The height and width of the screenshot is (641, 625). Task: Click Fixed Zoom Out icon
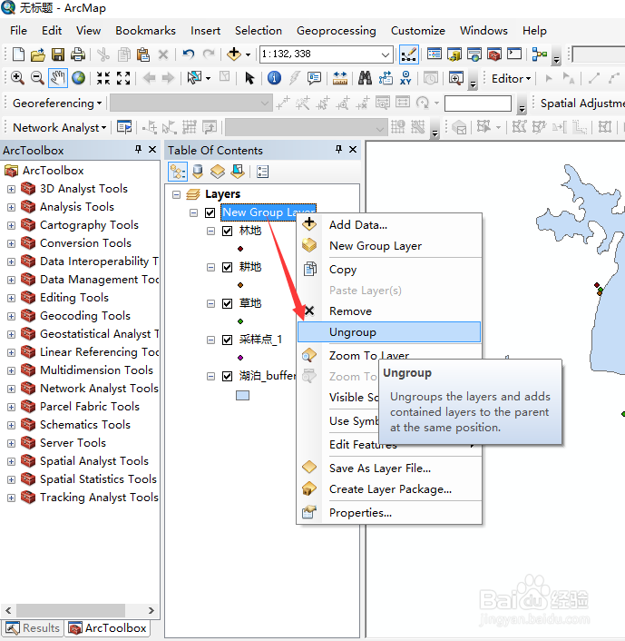coord(123,78)
